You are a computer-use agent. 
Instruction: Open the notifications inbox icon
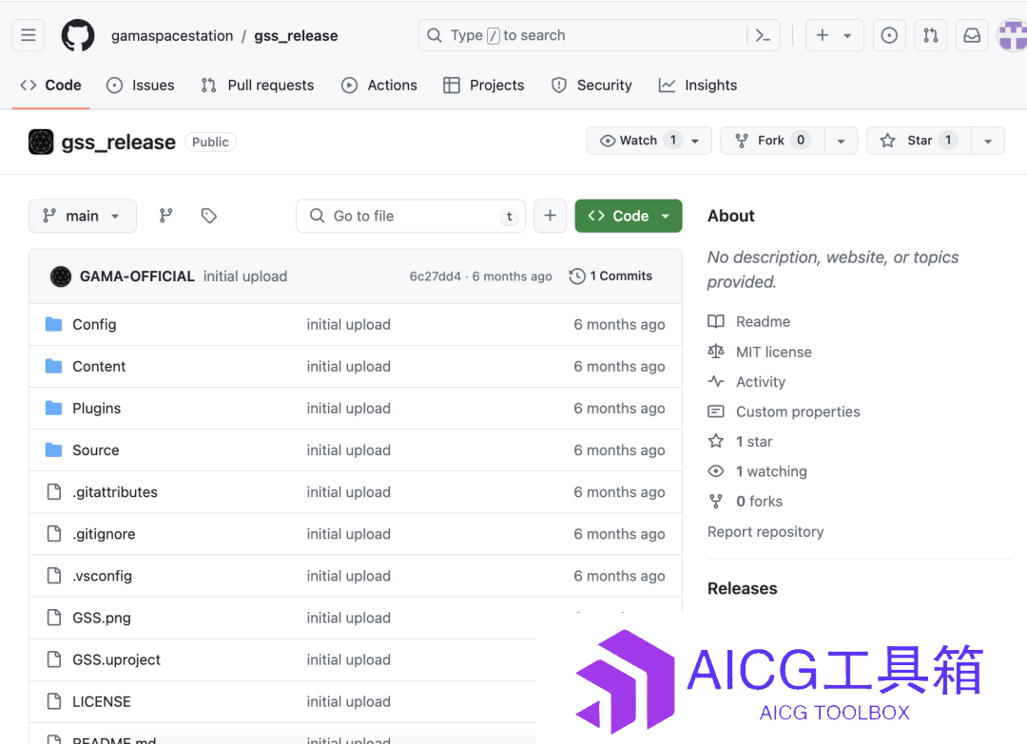[x=972, y=35]
